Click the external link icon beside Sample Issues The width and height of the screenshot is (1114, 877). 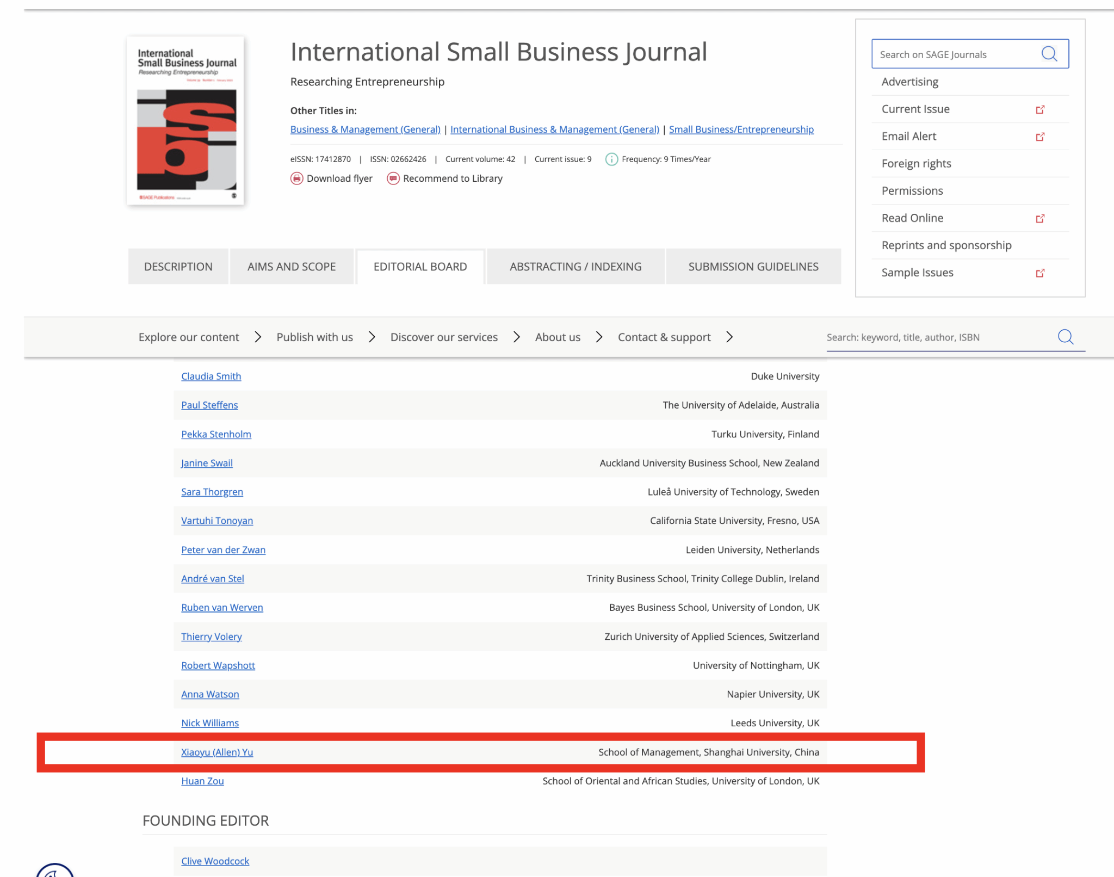(1040, 273)
